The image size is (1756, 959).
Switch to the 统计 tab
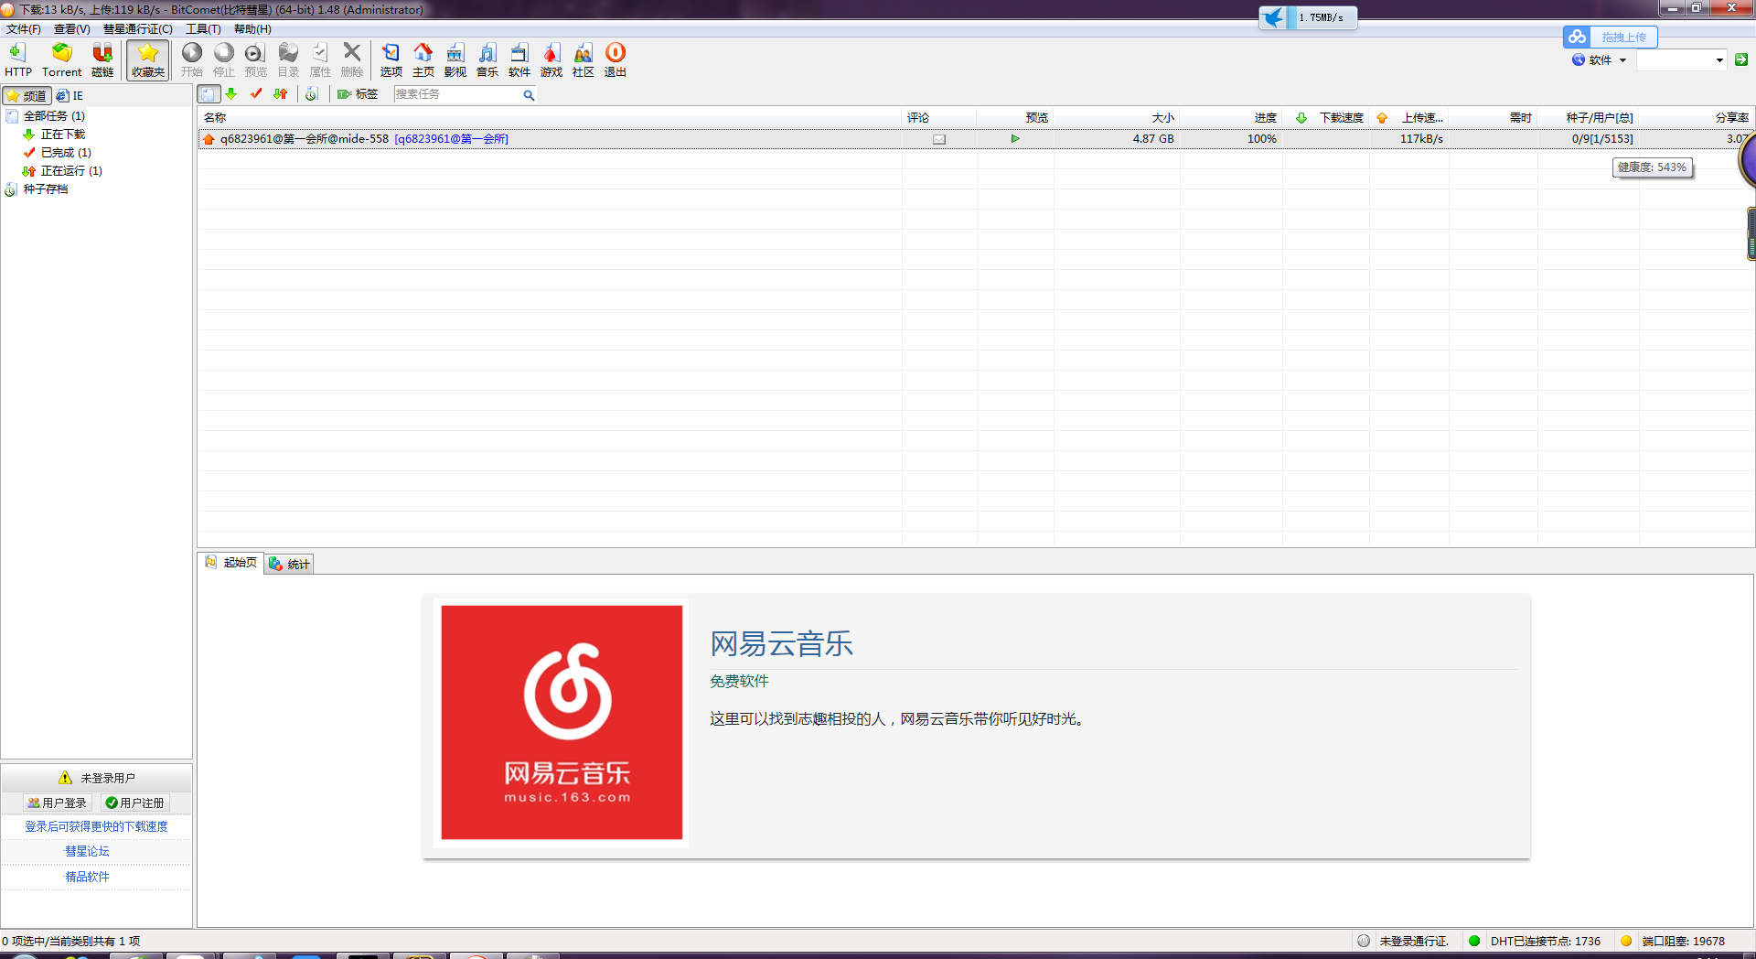[x=290, y=564]
